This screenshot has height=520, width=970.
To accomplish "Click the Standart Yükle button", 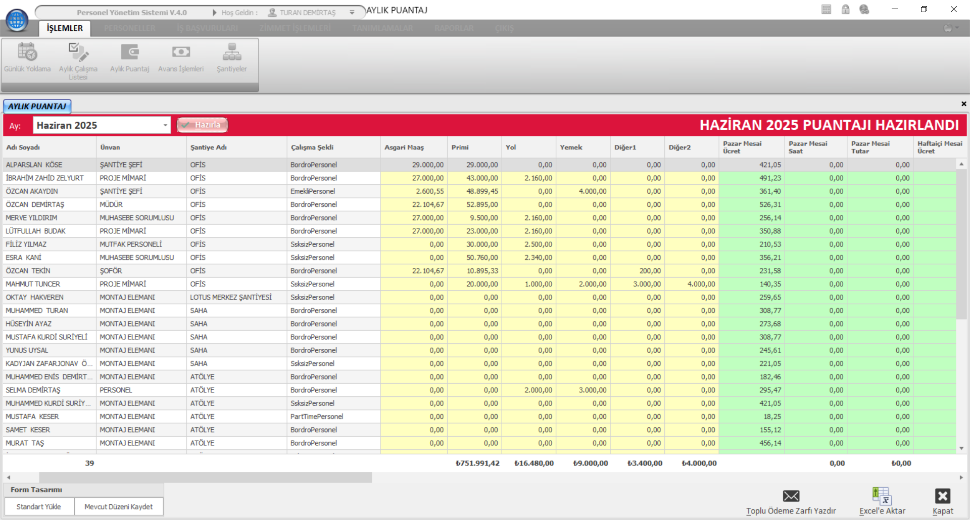I will [39, 507].
